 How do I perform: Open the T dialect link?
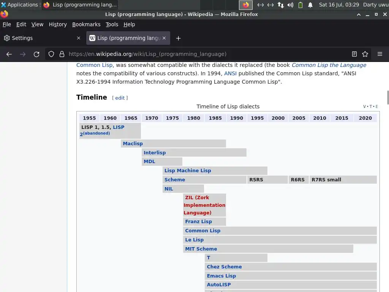209,258
